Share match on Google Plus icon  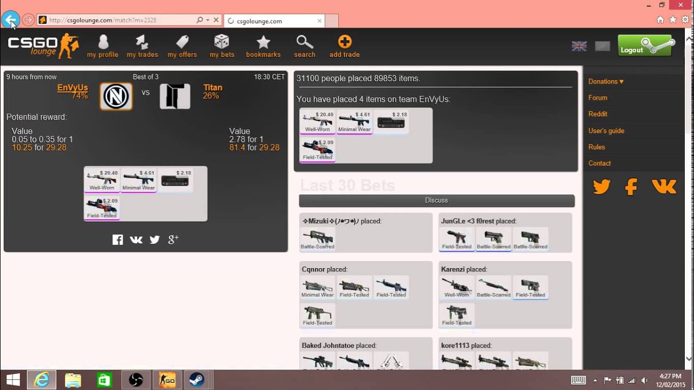pos(173,239)
